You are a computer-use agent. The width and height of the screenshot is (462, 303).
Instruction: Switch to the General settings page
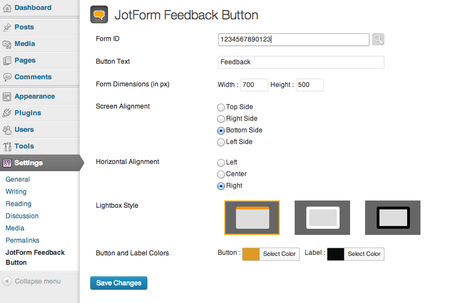tap(18, 179)
